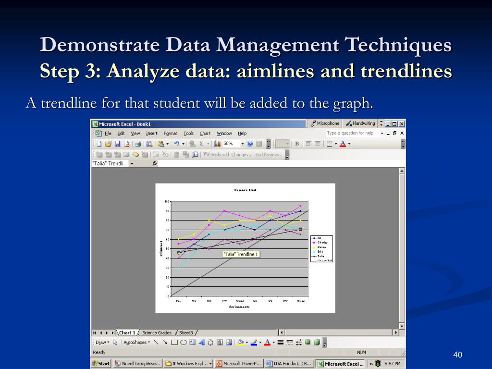The height and width of the screenshot is (369, 492).
Task: Open the LDA Handout taskbar item
Action: click(289, 363)
